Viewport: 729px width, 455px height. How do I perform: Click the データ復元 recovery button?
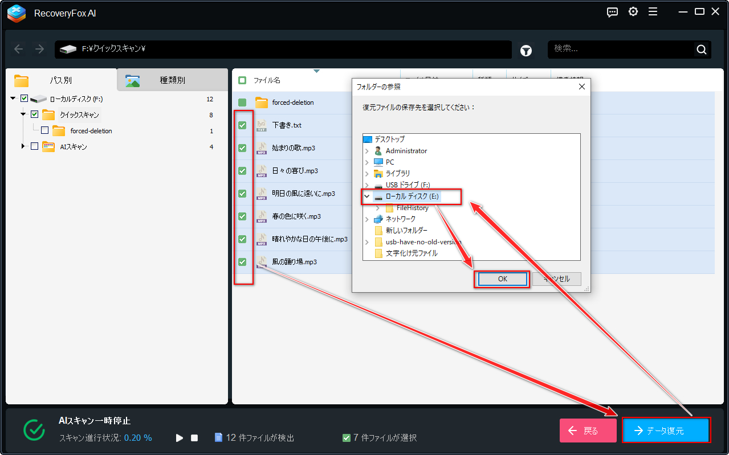pyautogui.click(x=666, y=431)
